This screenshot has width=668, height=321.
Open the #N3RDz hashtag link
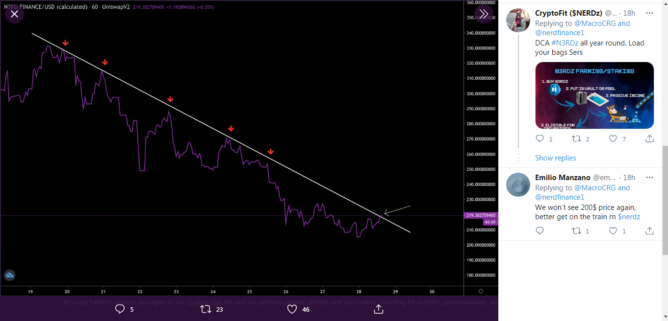tap(565, 43)
